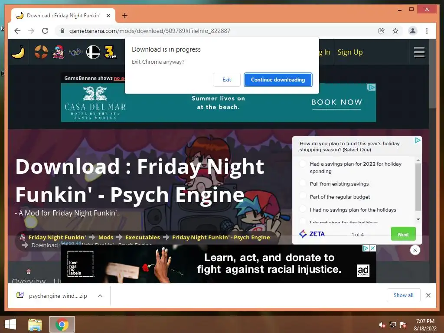
Task: Open the network tray icon
Action: click(x=393, y=325)
